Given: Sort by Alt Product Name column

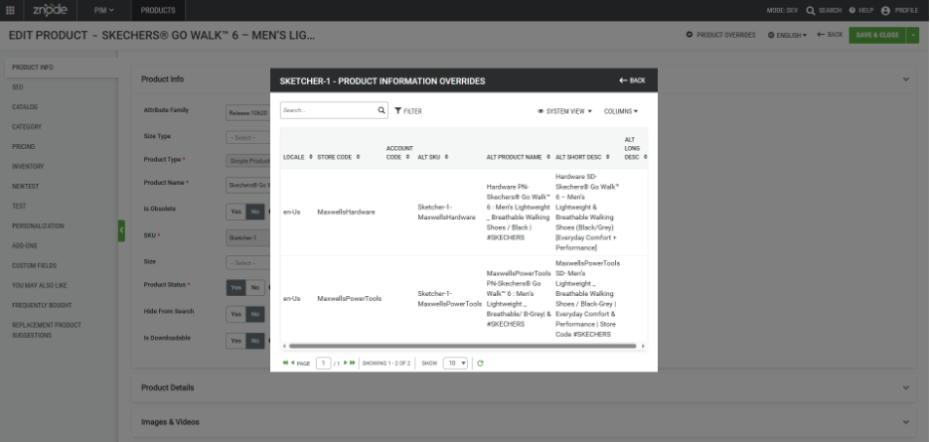Looking at the screenshot, I should point(519,157).
